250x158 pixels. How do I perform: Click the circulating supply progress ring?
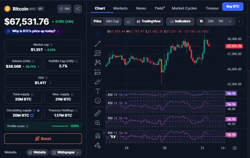tap(32, 116)
